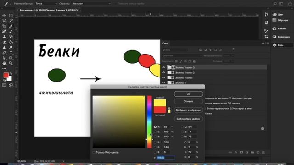Select the Ellipse shape tool
This screenshot has height=165, width=294.
click(x=11, y=58)
